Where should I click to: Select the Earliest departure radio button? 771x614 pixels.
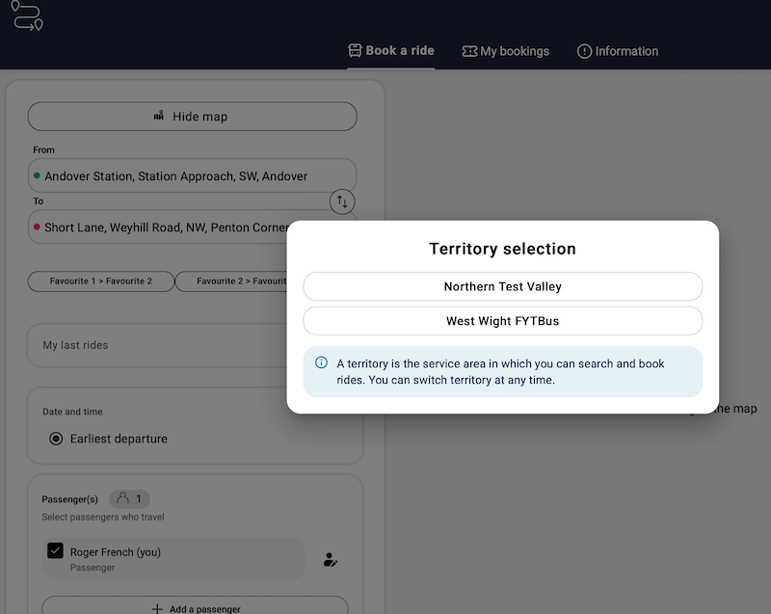(x=56, y=439)
